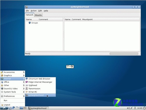Image resolution: width=146 pixels, height=110 pixels.
Task: Click the Groups globe icon
Action: coord(29,23)
